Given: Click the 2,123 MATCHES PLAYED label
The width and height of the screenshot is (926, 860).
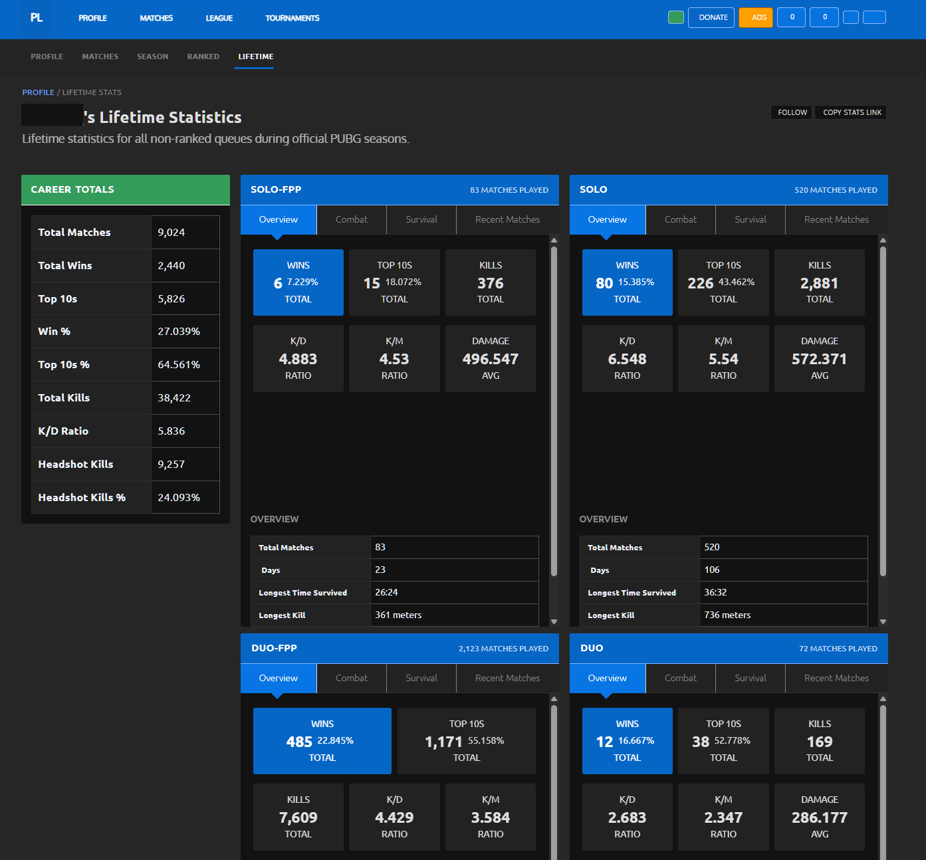Looking at the screenshot, I should (x=503, y=649).
